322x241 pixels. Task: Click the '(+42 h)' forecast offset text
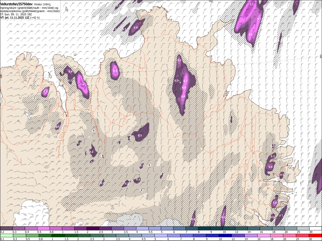pos(35,18)
